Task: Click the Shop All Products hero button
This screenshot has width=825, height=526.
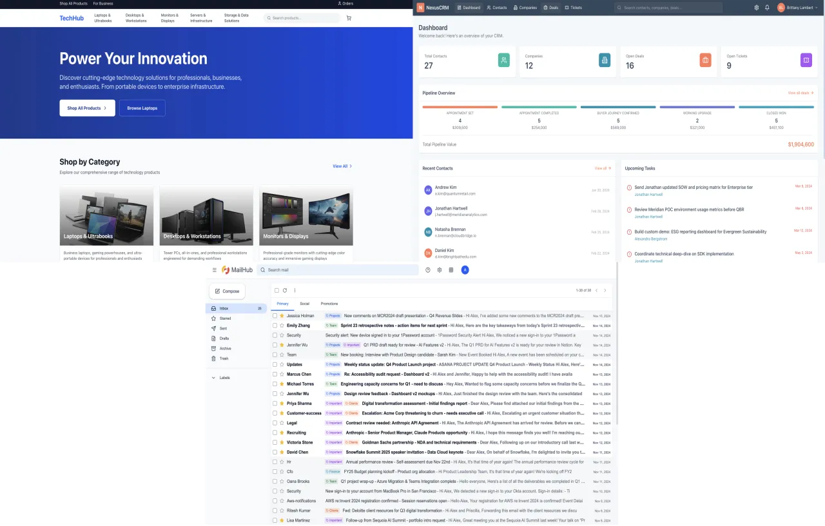Action: pos(87,108)
